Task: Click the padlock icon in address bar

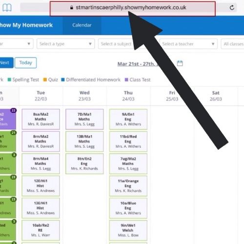Action: [x=71, y=7]
